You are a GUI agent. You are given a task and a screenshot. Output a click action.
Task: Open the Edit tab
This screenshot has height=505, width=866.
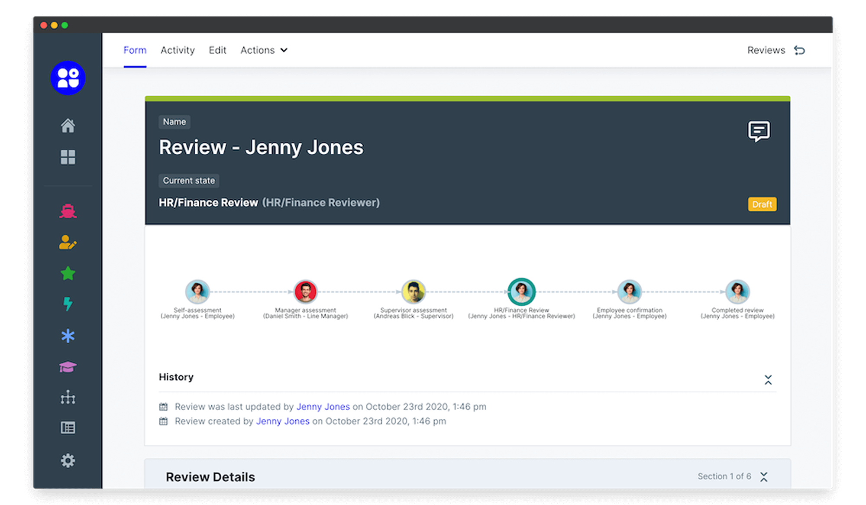coord(217,50)
